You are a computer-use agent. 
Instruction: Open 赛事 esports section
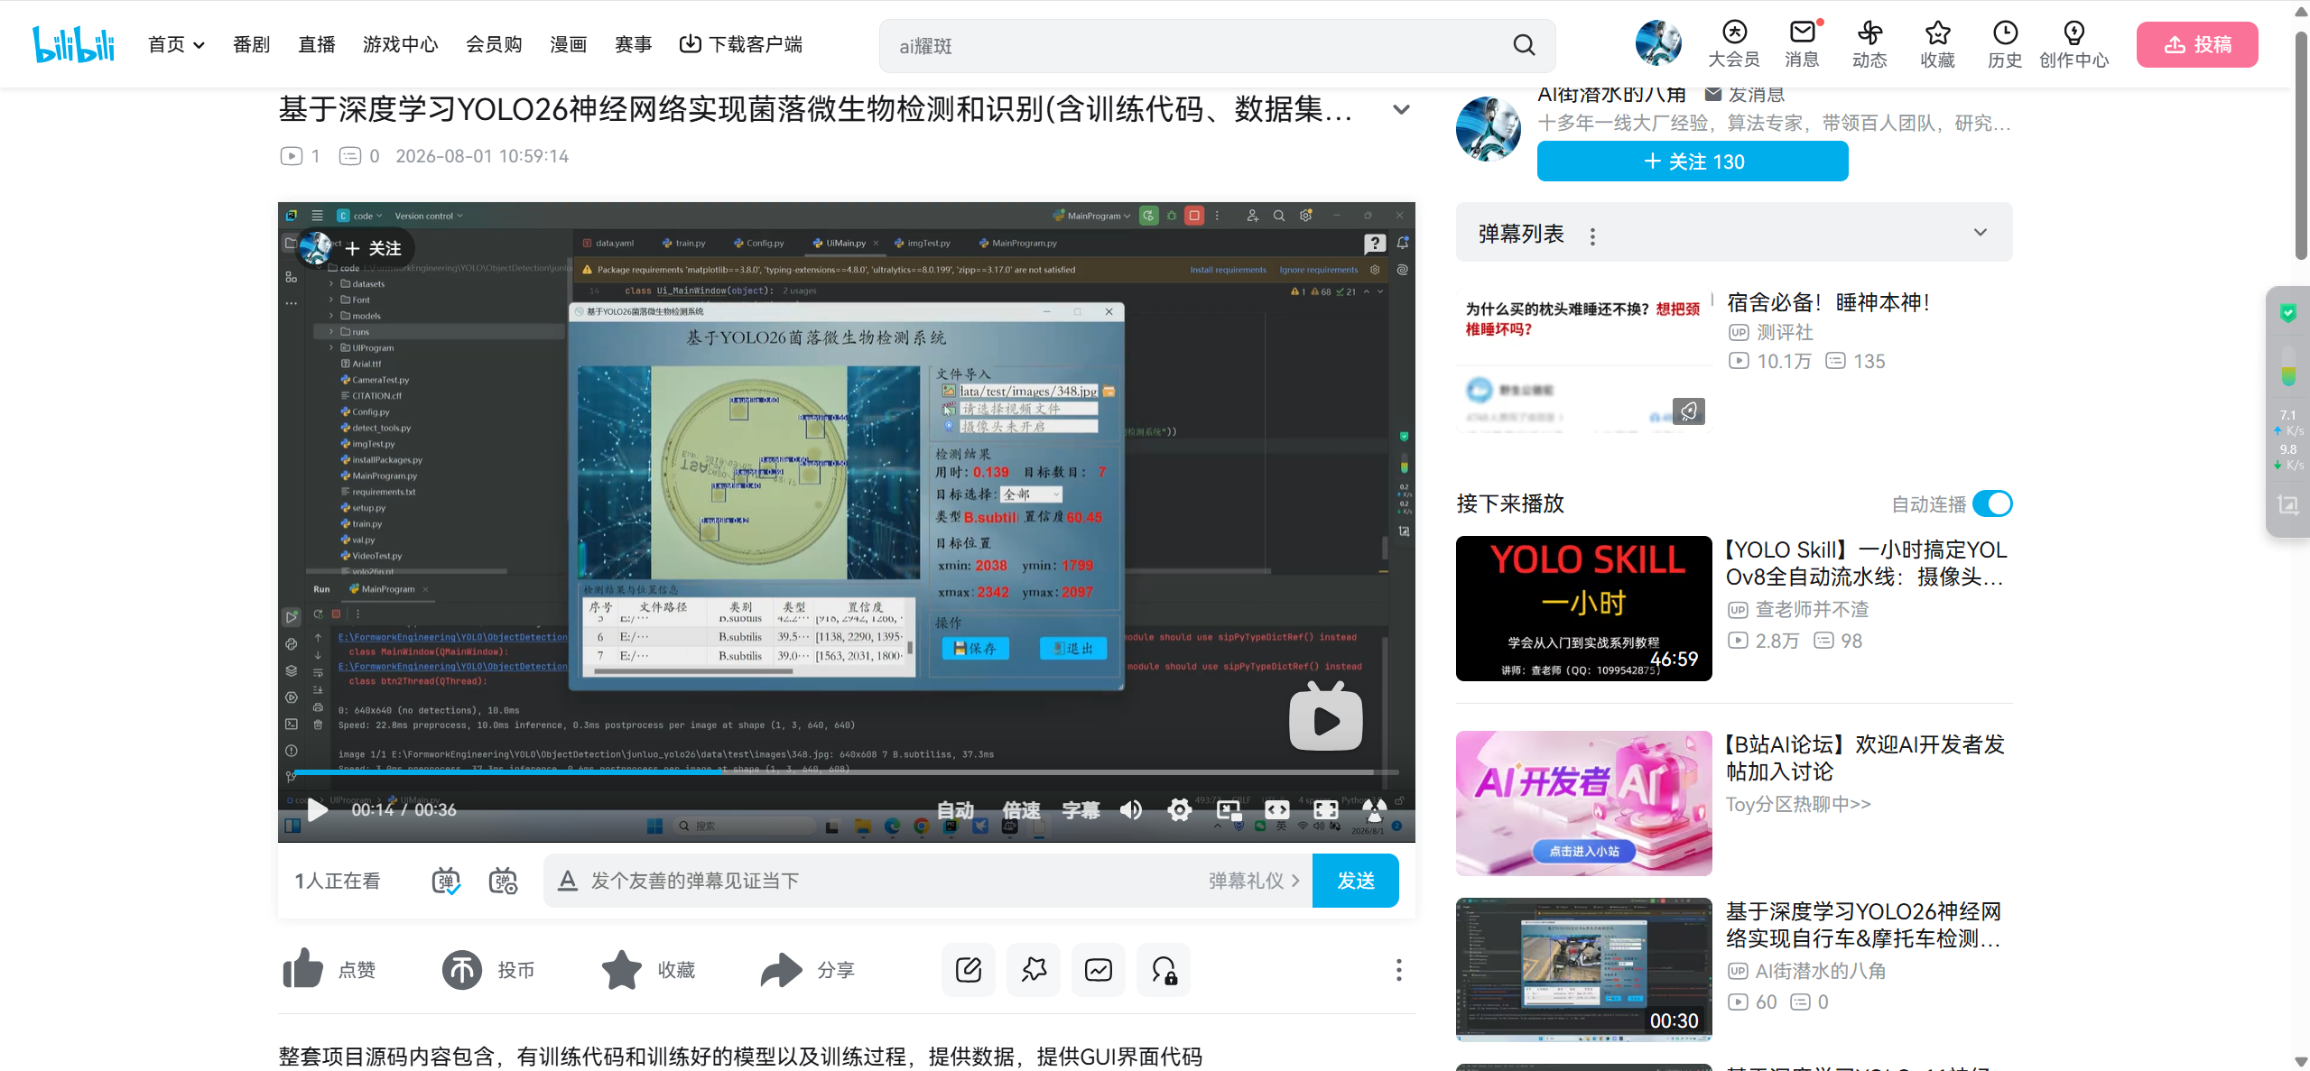(633, 44)
